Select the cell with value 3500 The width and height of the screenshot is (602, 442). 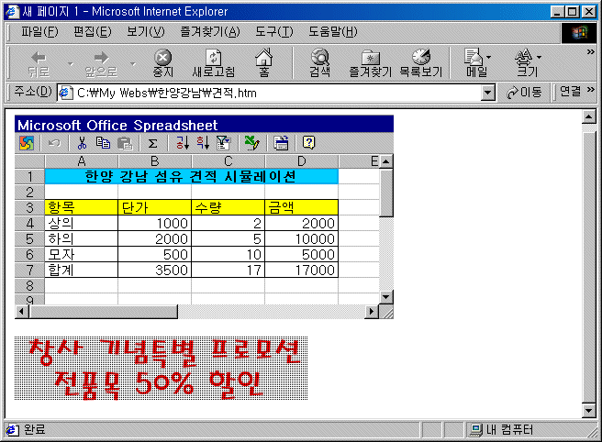[155, 270]
